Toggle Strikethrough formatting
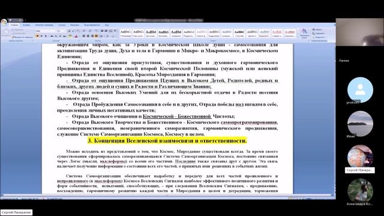Screen dimensions: 384x216 [x=52, y=36]
